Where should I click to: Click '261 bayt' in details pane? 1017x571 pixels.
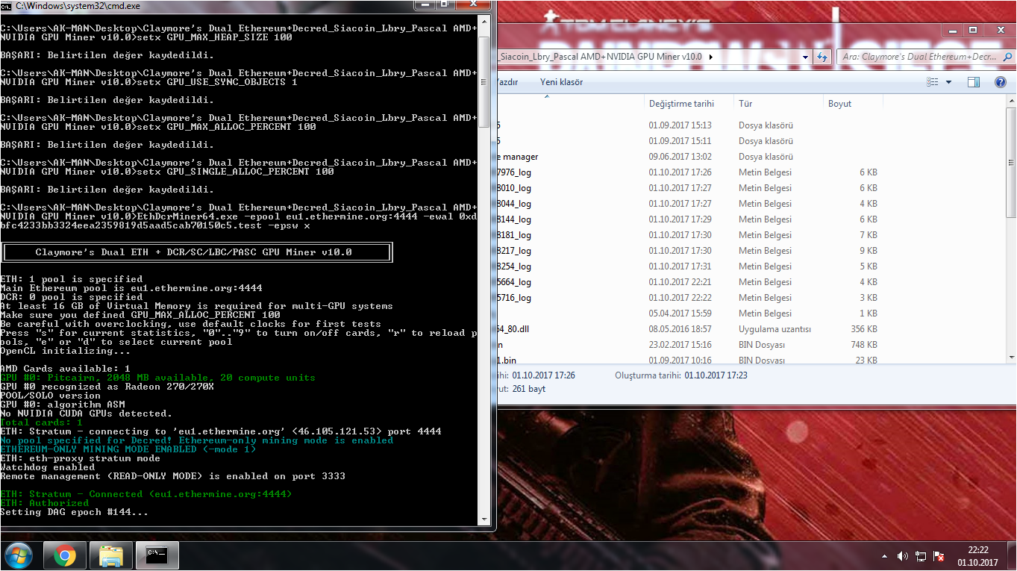(528, 389)
